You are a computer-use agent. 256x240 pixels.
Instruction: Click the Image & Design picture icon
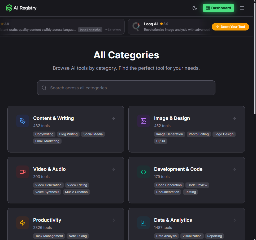(144, 121)
